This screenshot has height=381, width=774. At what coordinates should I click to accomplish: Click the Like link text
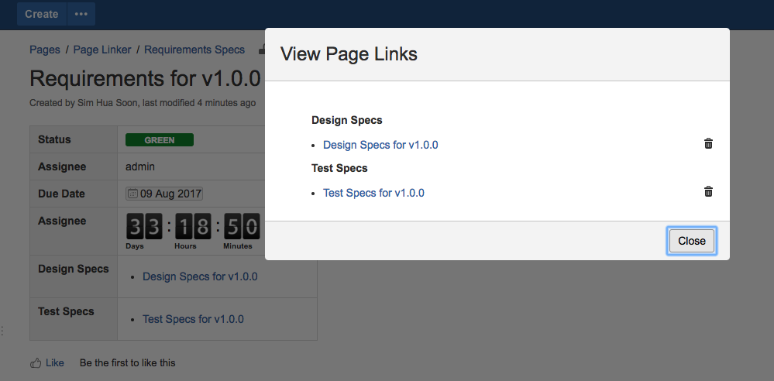tap(55, 362)
